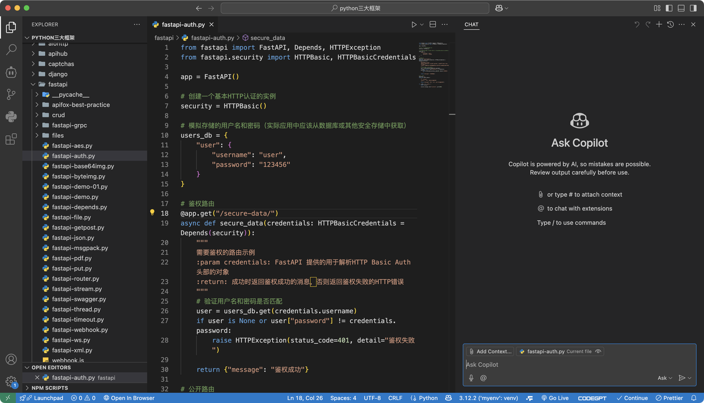Image resolution: width=704 pixels, height=403 pixels.
Task: Open chat panel more actions ellipsis
Action: tap(682, 25)
